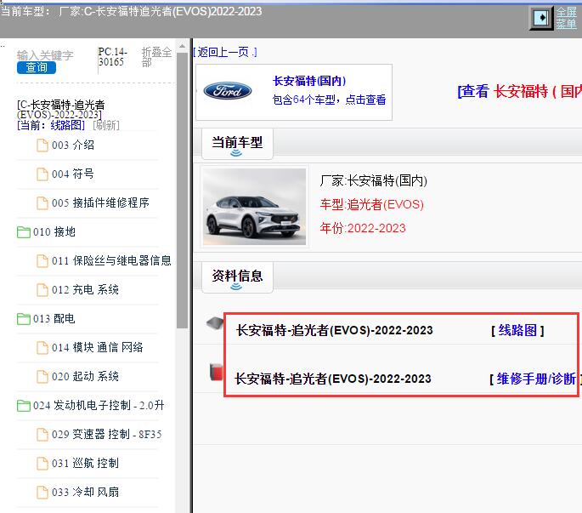Click the 年份:2022-2023 text

tap(363, 228)
